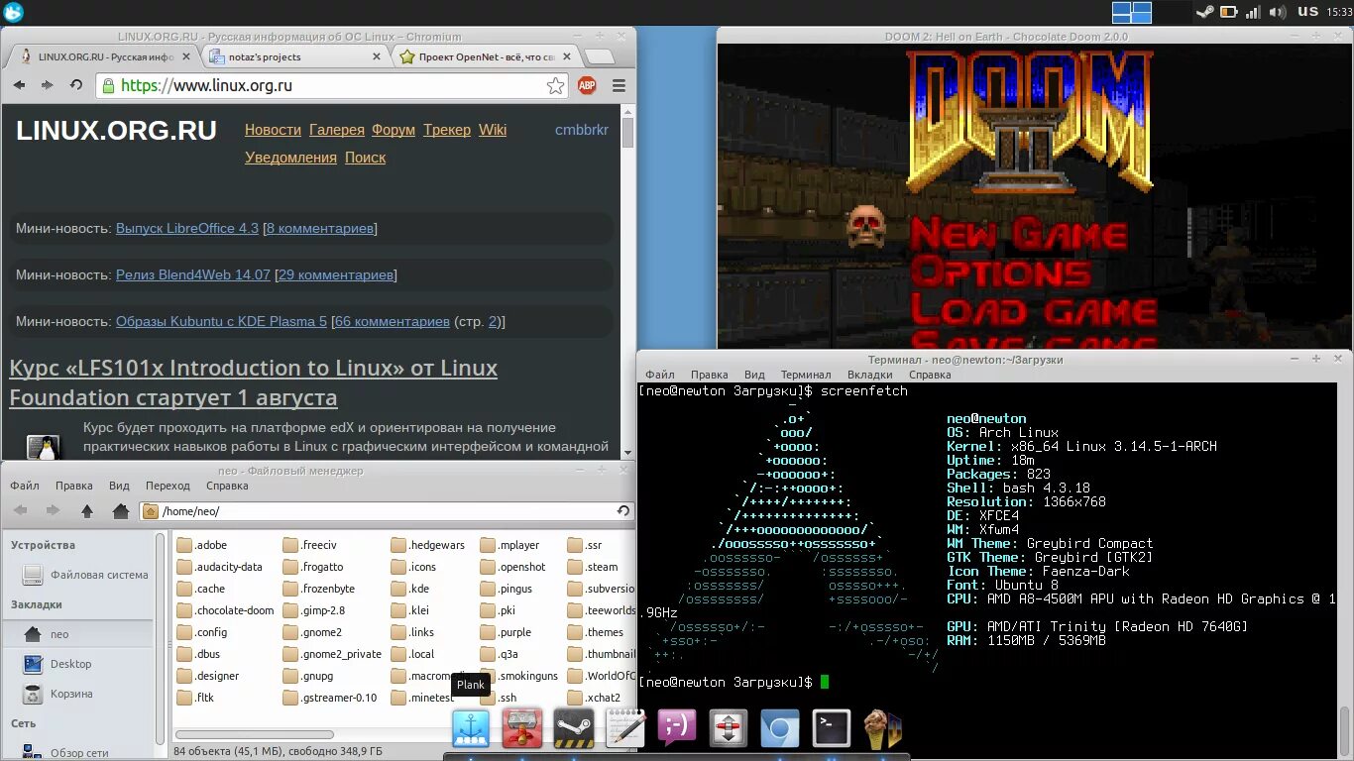Open the Форум link
This screenshot has width=1354, height=761.
point(394,130)
